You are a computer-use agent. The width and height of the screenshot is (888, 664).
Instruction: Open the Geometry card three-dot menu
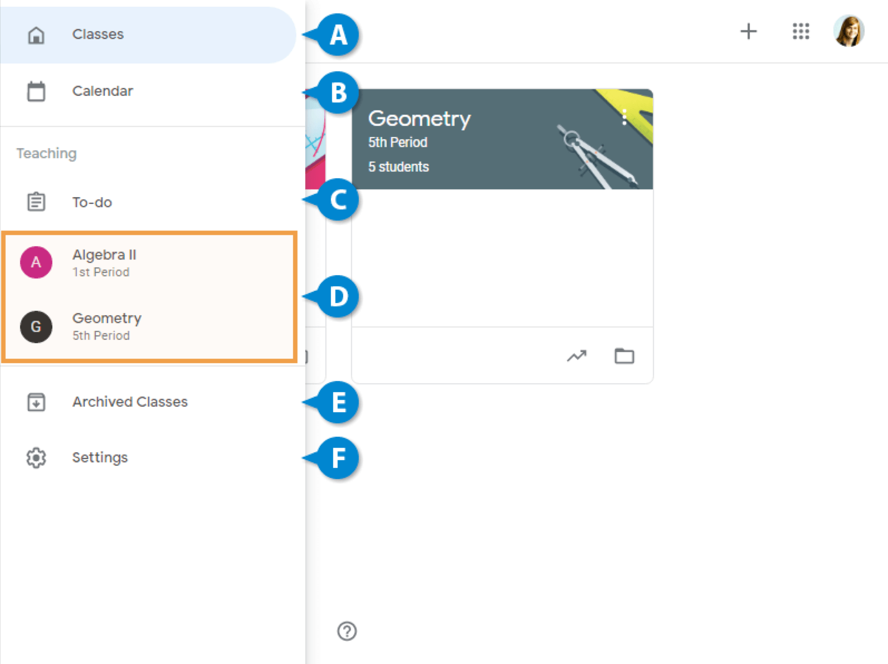[624, 117]
